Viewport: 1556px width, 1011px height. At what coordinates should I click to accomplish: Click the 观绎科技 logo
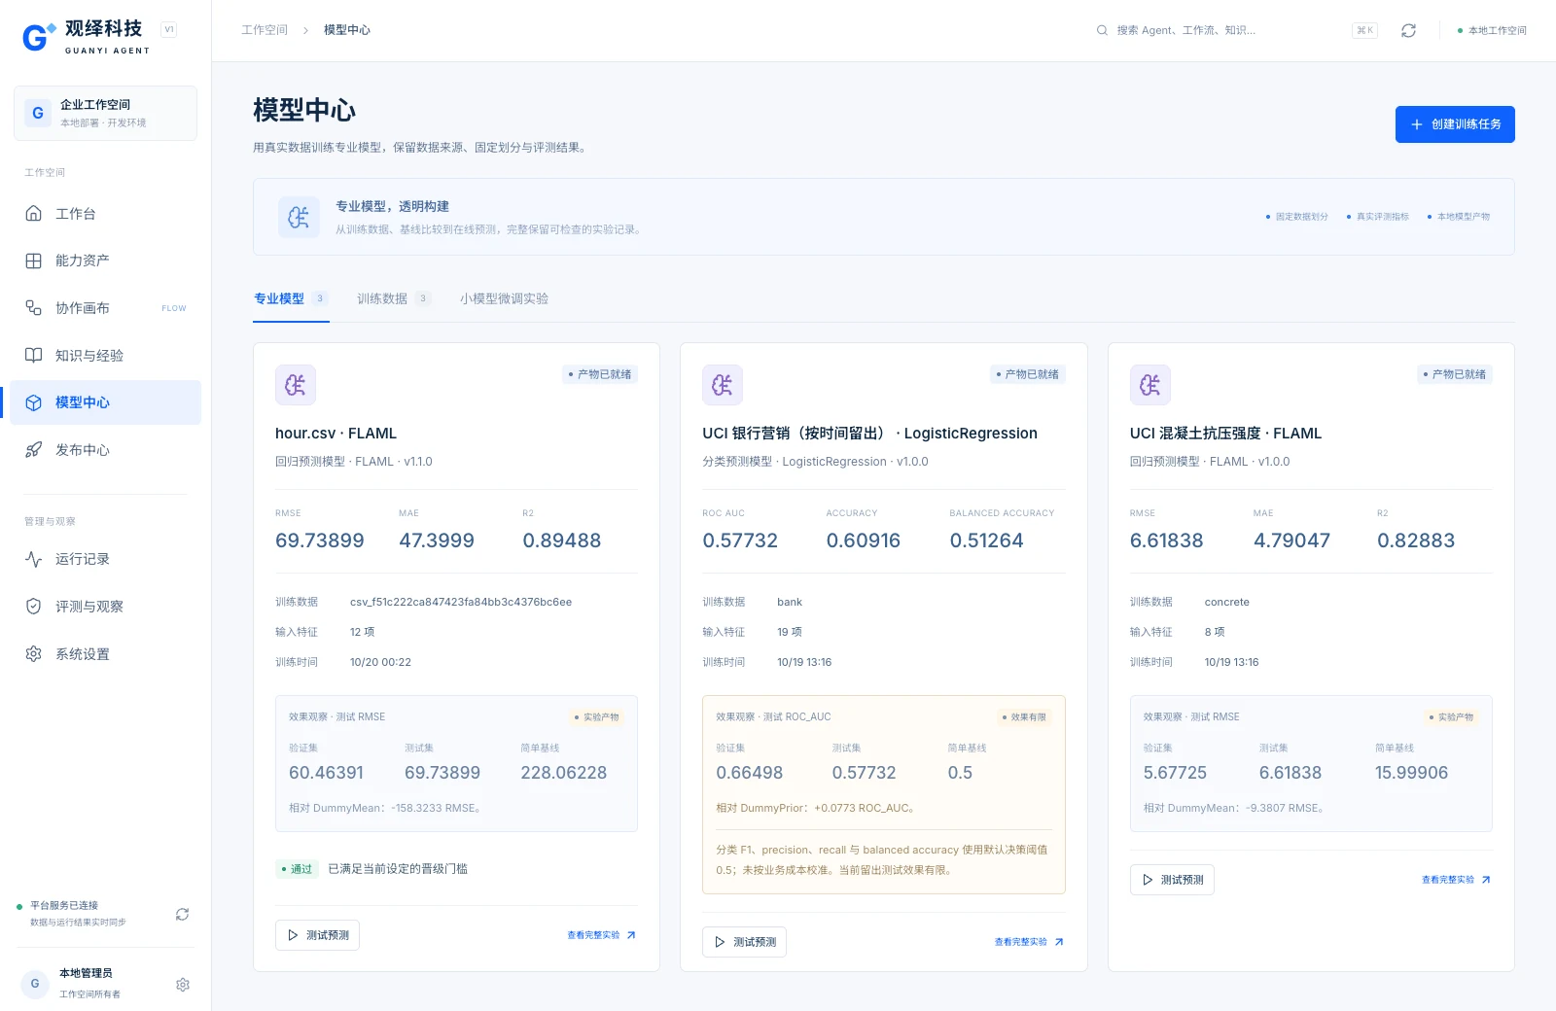(86, 37)
